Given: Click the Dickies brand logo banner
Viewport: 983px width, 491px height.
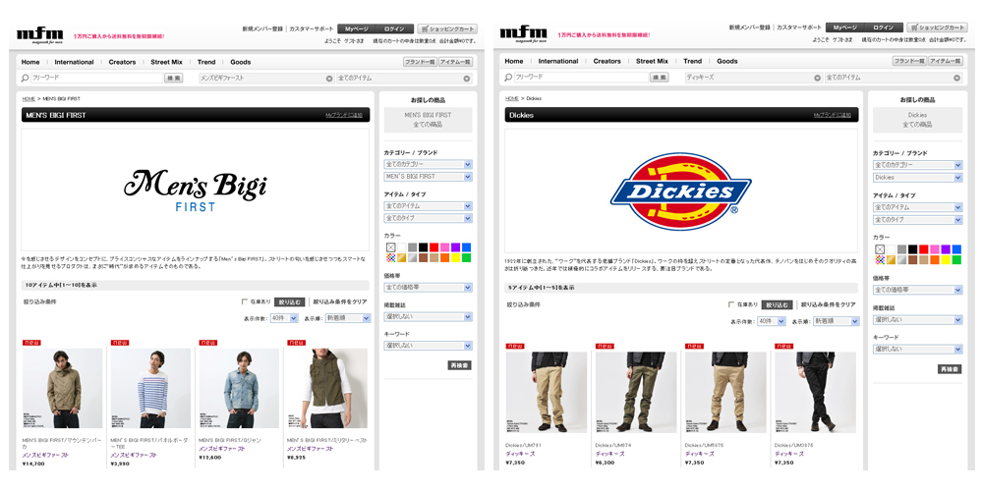Looking at the screenshot, I should [x=681, y=191].
